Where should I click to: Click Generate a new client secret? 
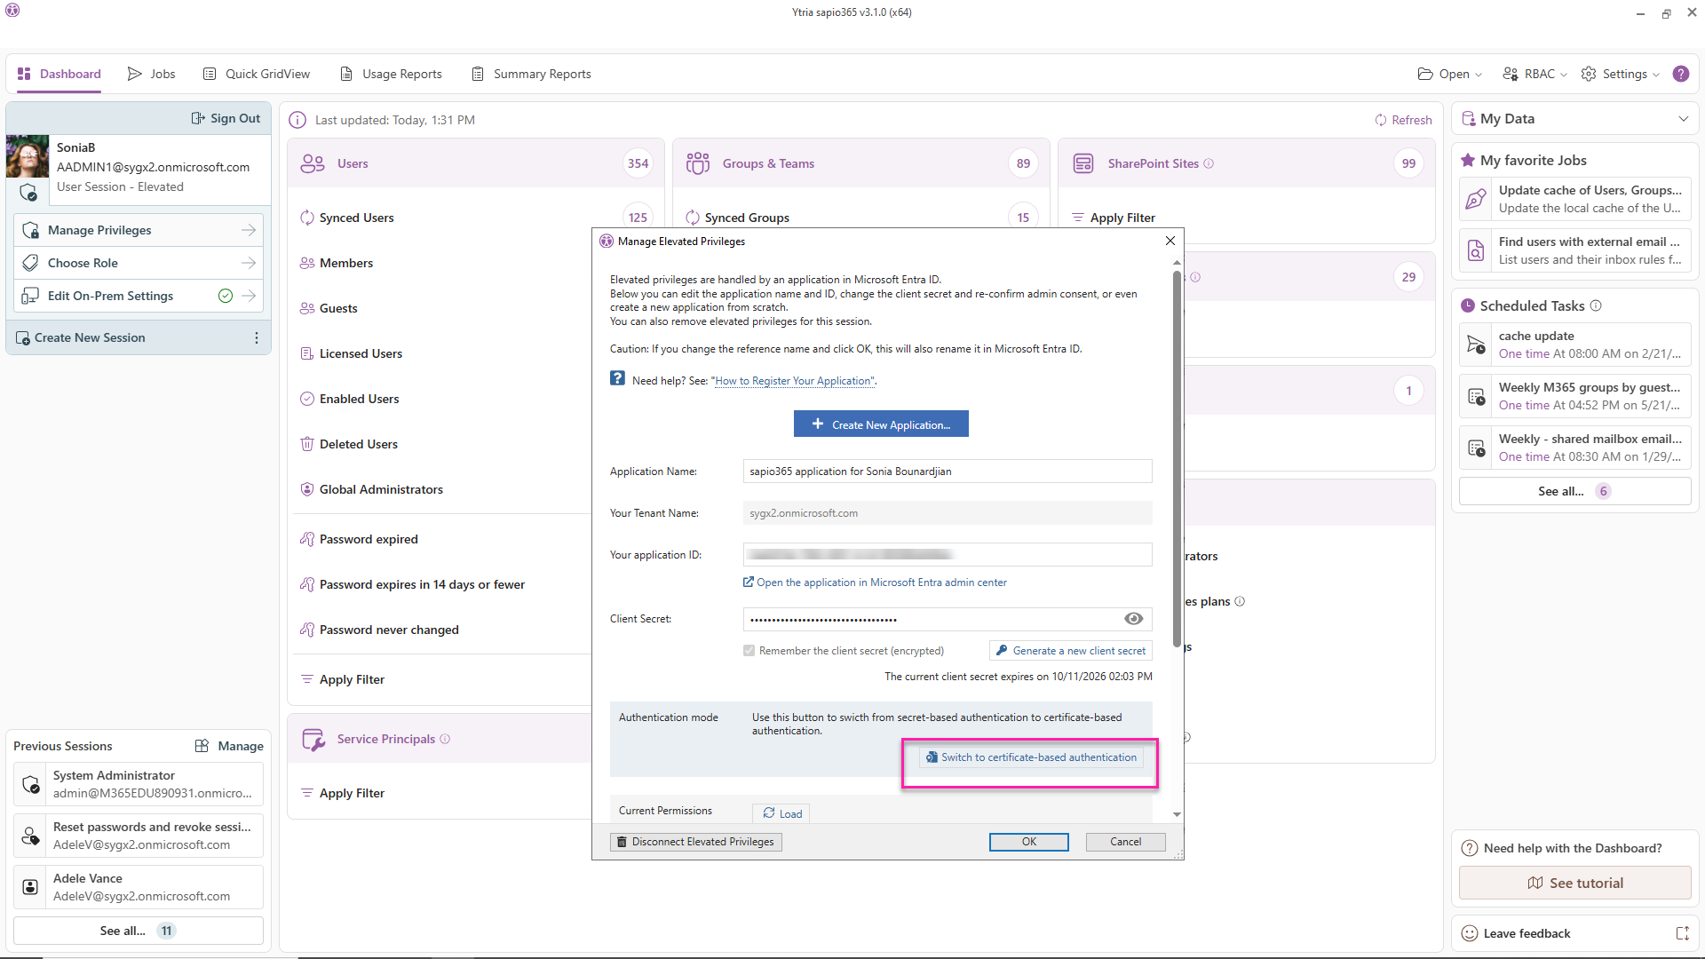(1070, 651)
